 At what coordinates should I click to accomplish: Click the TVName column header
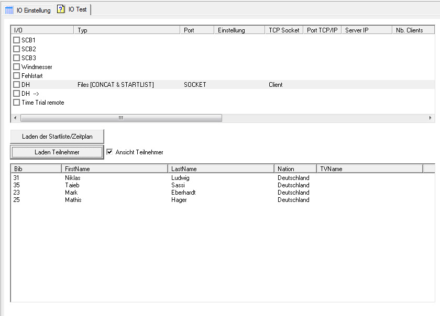[x=370, y=169]
